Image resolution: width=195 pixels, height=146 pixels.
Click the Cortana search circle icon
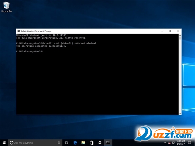tap(11, 143)
